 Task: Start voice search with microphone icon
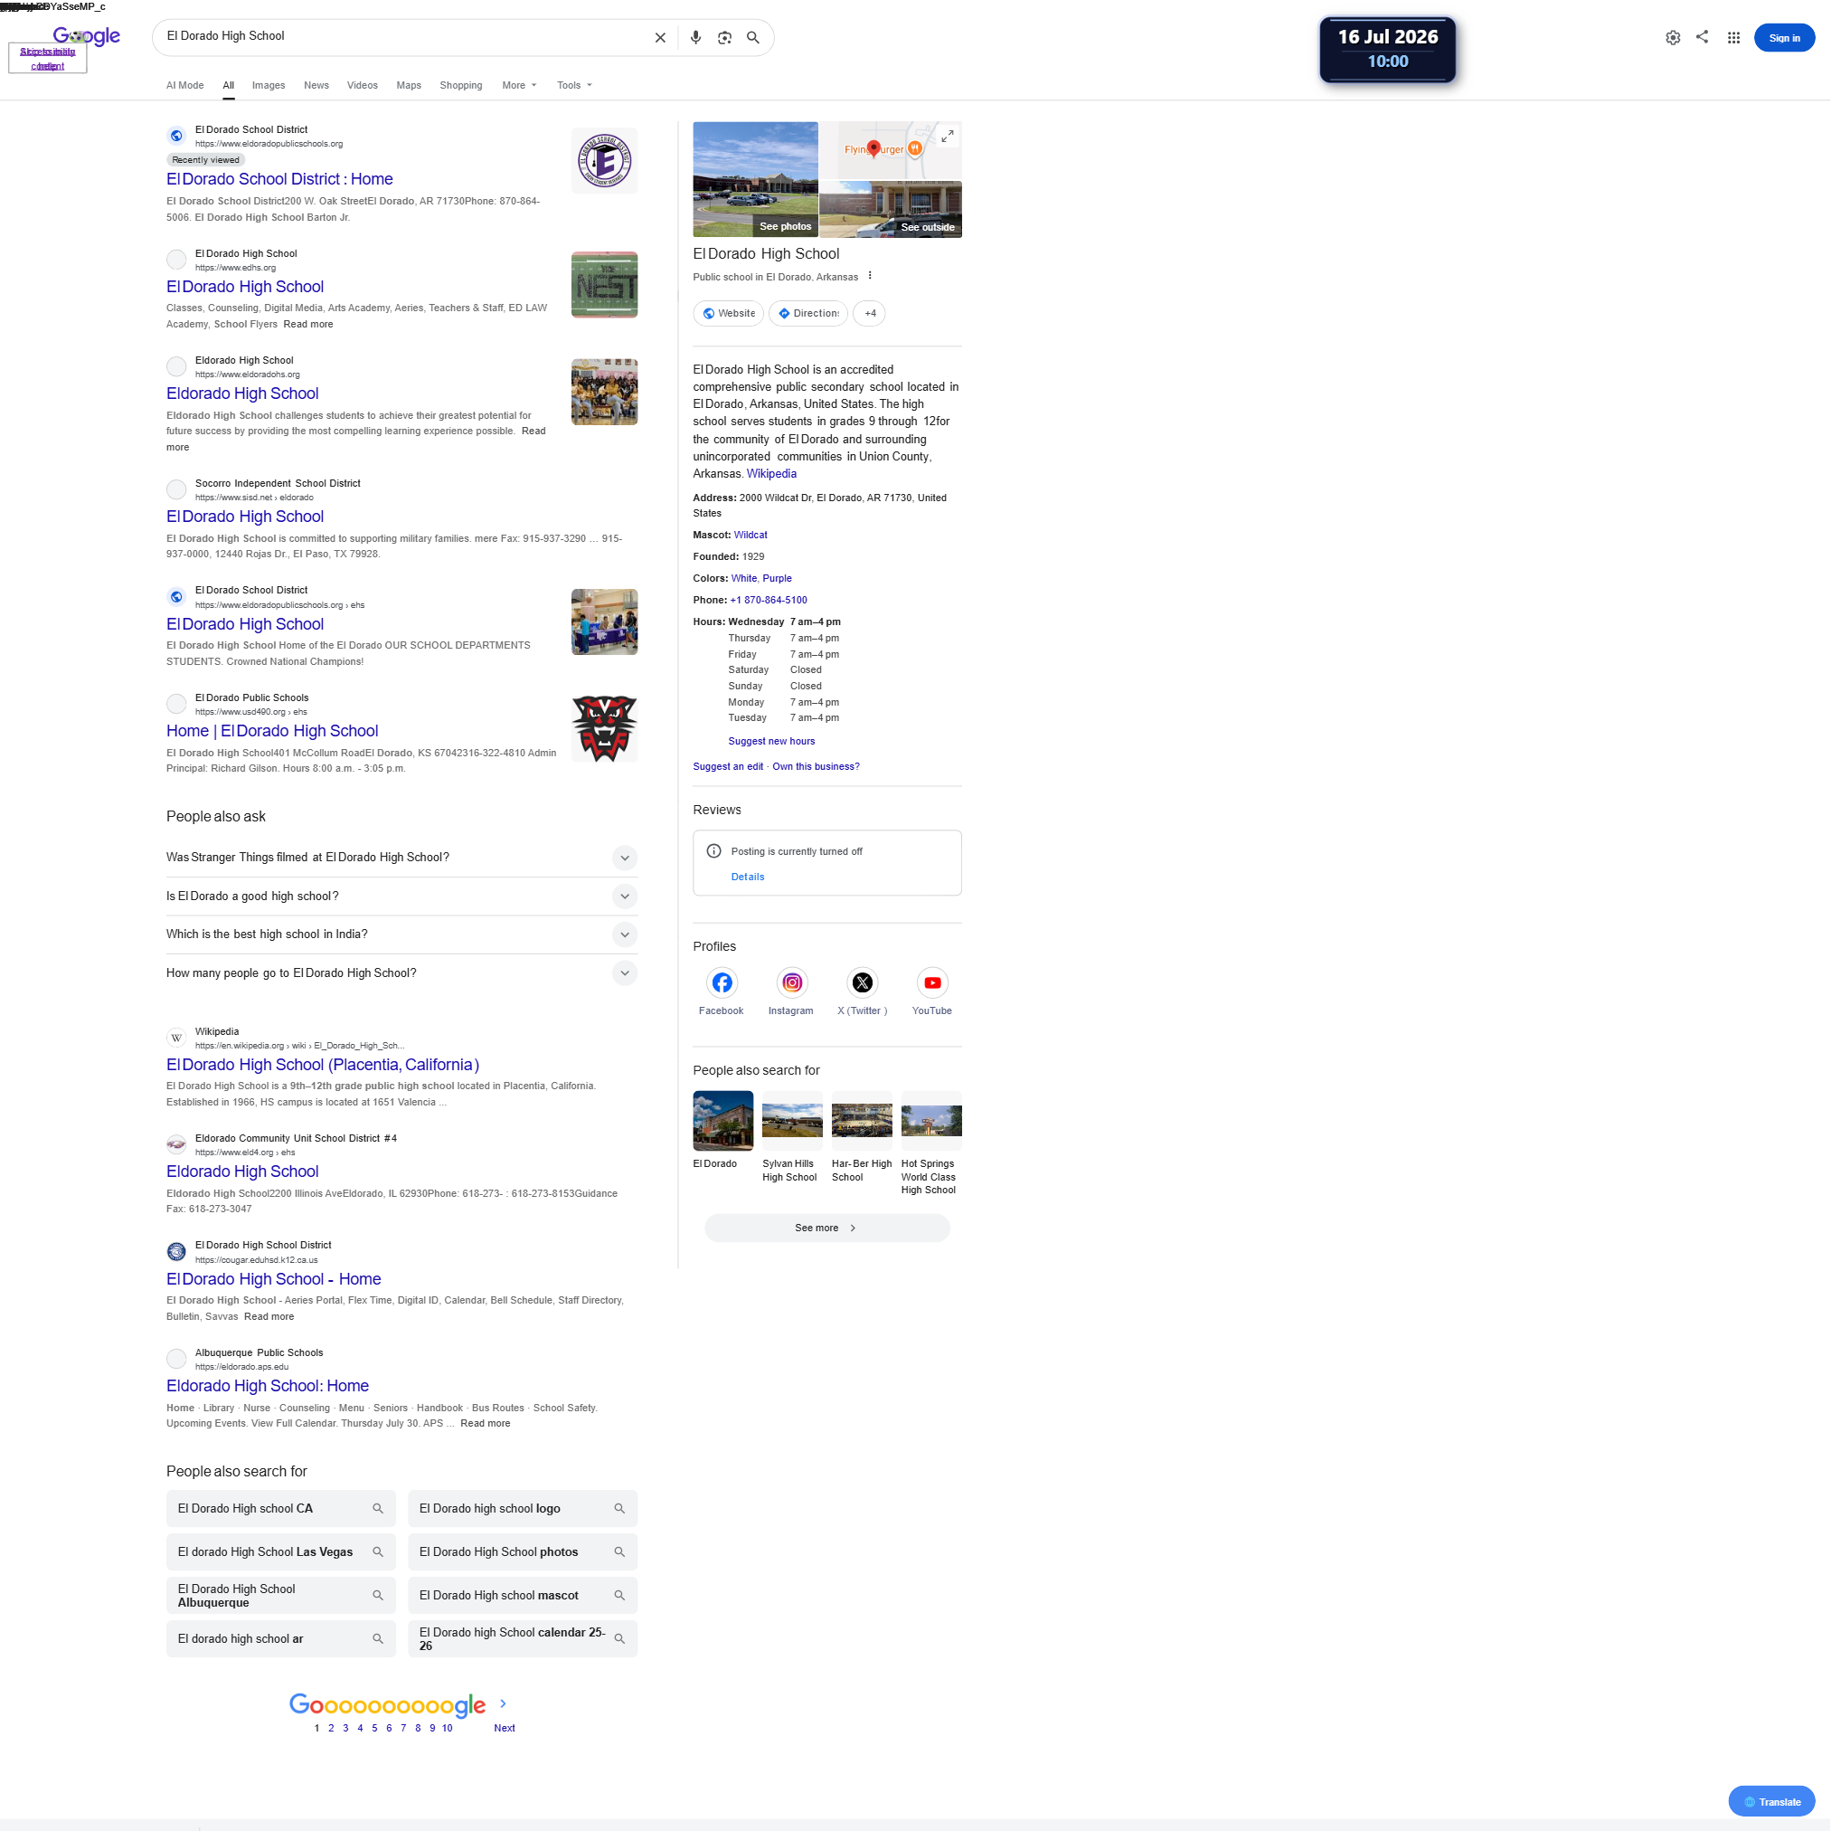tap(700, 38)
